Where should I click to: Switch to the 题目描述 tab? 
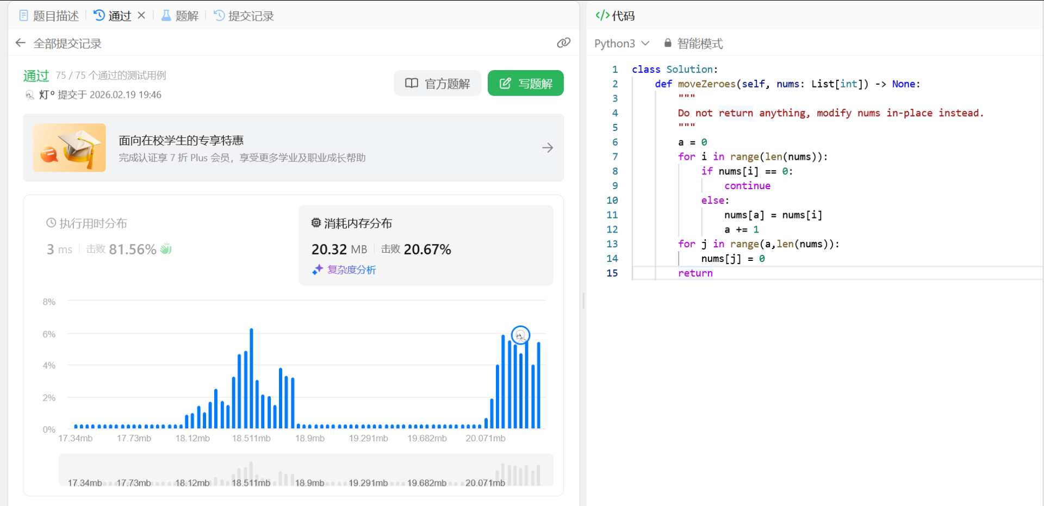pyautogui.click(x=49, y=16)
